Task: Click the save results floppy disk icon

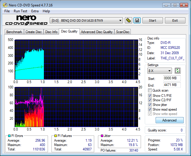Action: pyautogui.click(x=137, y=20)
